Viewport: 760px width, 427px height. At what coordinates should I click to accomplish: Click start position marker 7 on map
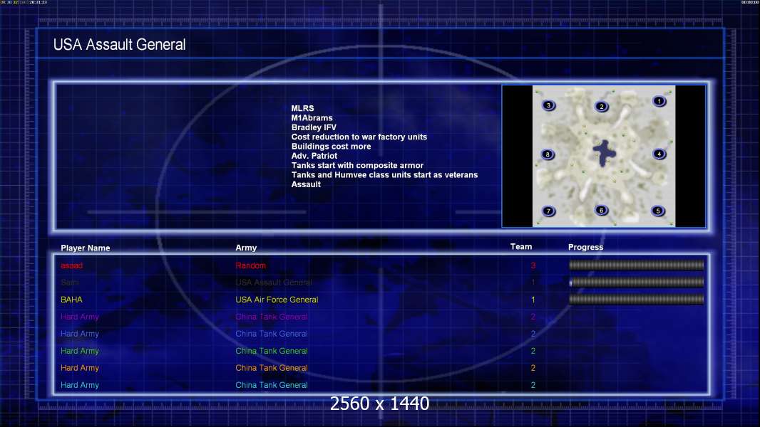548,211
